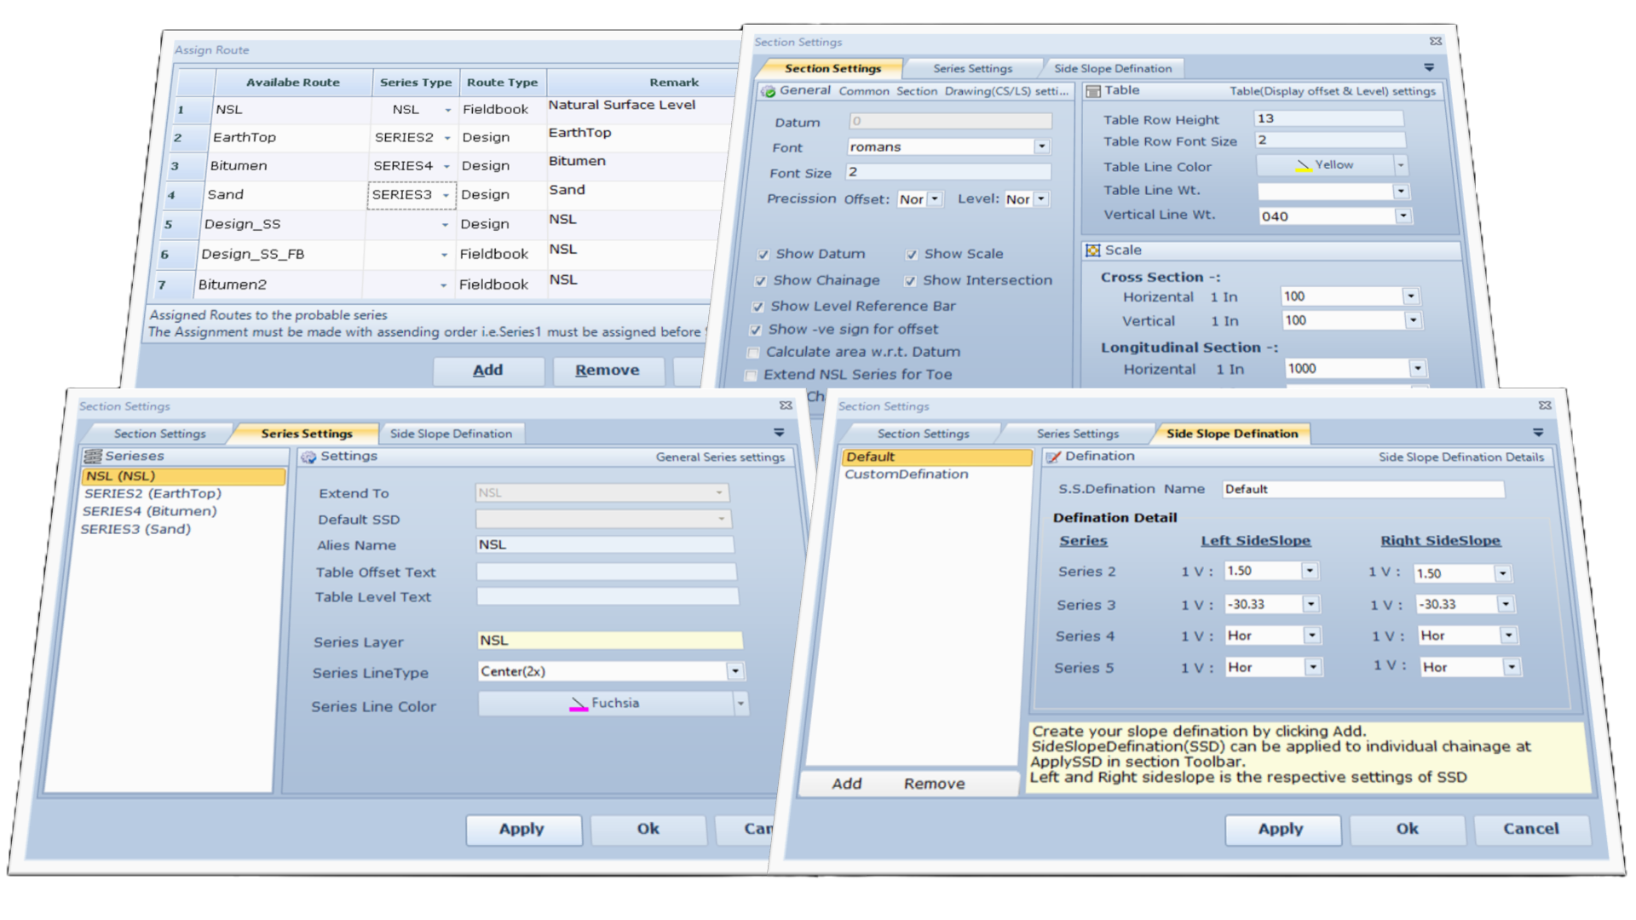
Task: Open the tab options arrow in Side Slope window
Action: (x=1538, y=433)
